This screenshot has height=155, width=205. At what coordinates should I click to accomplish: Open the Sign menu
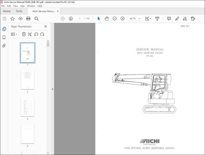[x=22, y=6]
